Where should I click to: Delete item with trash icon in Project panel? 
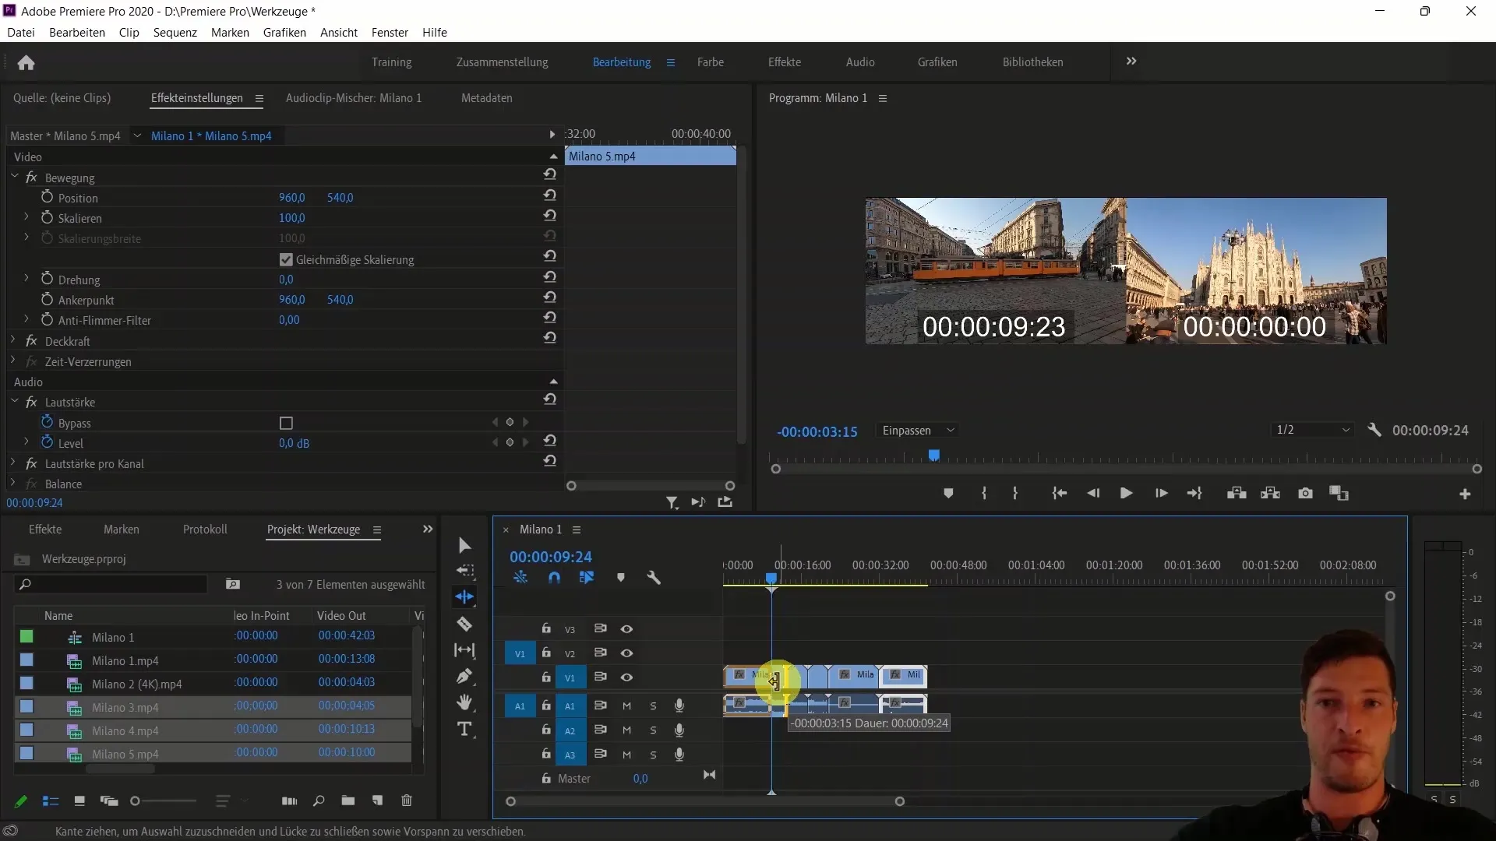pos(406,801)
